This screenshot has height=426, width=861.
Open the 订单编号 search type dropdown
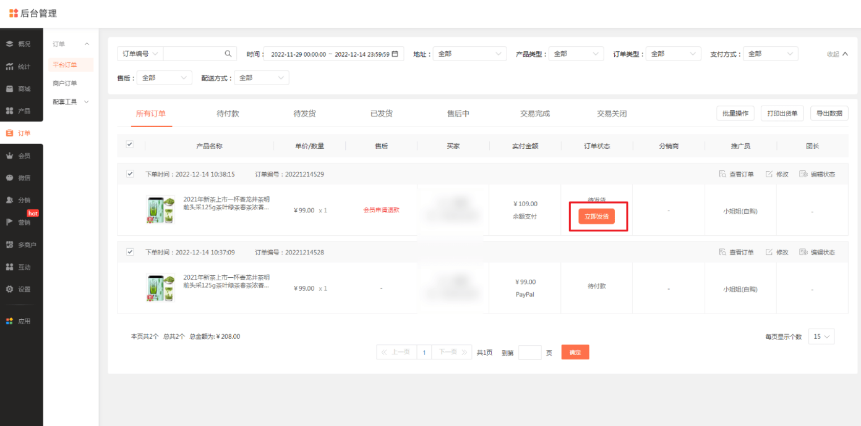point(140,54)
